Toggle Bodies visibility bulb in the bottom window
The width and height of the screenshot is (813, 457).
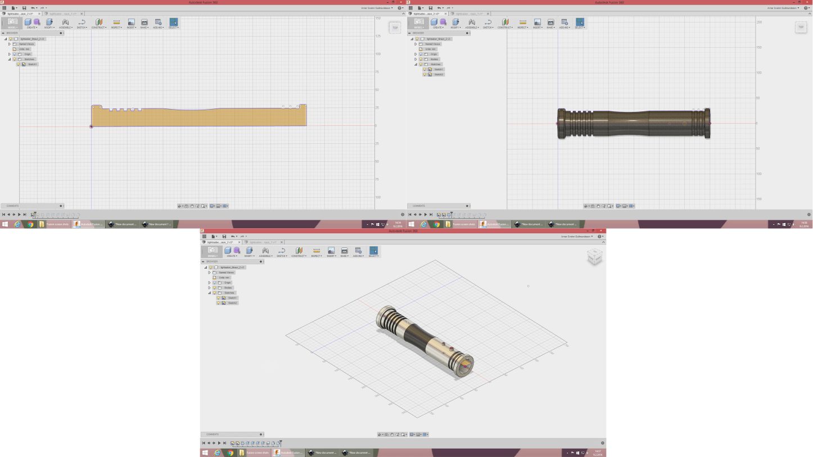(x=214, y=288)
